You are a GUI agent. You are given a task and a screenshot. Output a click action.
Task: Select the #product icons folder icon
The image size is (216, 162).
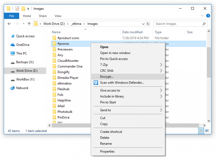54,38
